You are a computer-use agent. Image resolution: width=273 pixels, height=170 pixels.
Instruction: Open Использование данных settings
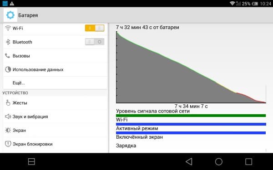(55, 69)
